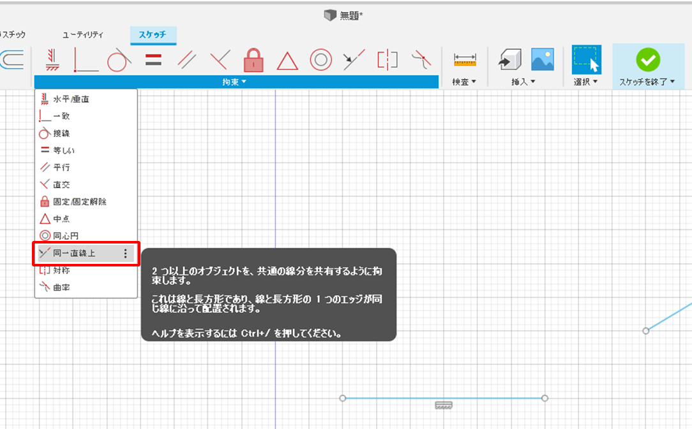
Task: Switch to the ユーティリティ tab
Action: (83, 35)
